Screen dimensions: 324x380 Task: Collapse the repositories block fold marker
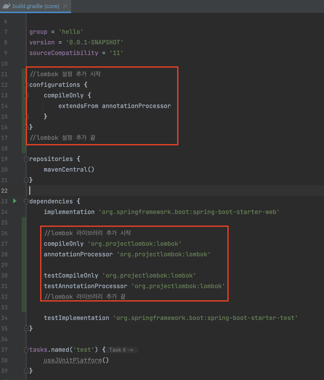click(x=26, y=159)
